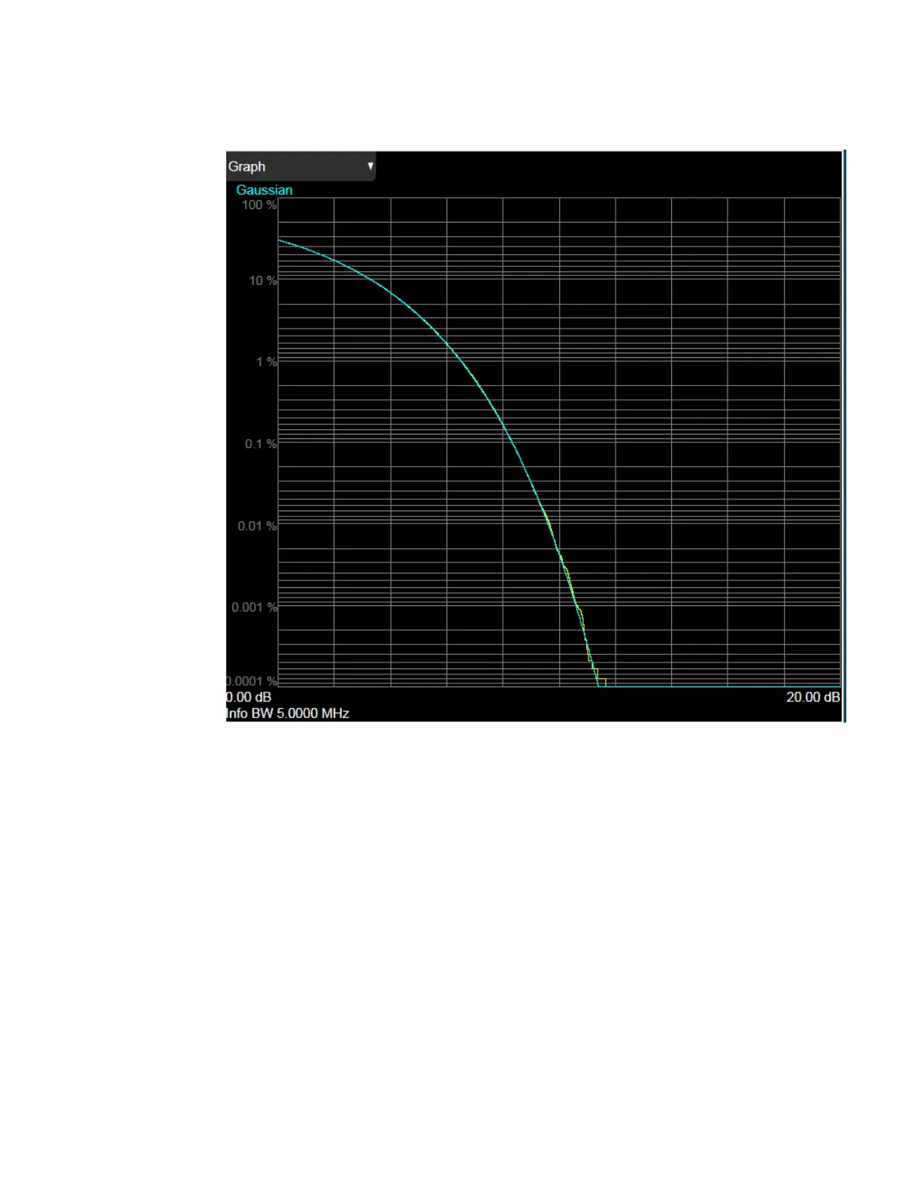Click the Info BW 5.0000 MHz readout
This screenshot has height=1191, width=920.
pyautogui.click(x=288, y=713)
